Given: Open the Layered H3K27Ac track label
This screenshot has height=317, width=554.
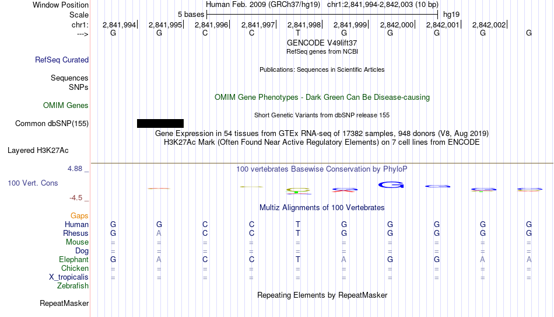Looking at the screenshot, I should click(x=38, y=151).
